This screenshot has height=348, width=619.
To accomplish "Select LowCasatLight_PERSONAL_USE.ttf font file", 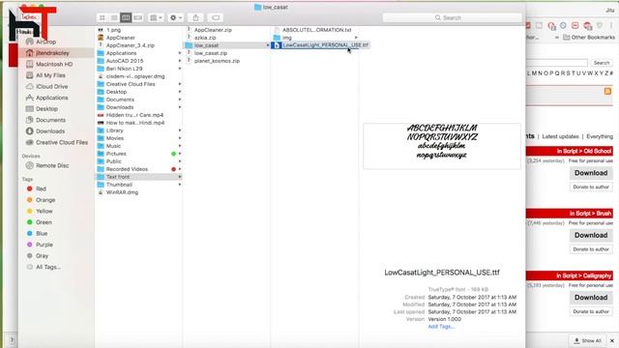I will pyautogui.click(x=320, y=45).
